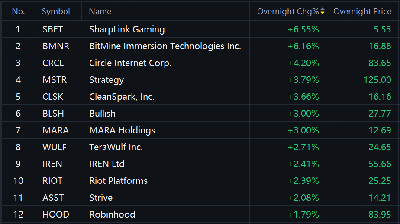
Task: Open the MARA Holdings stock
Action: 122,130
